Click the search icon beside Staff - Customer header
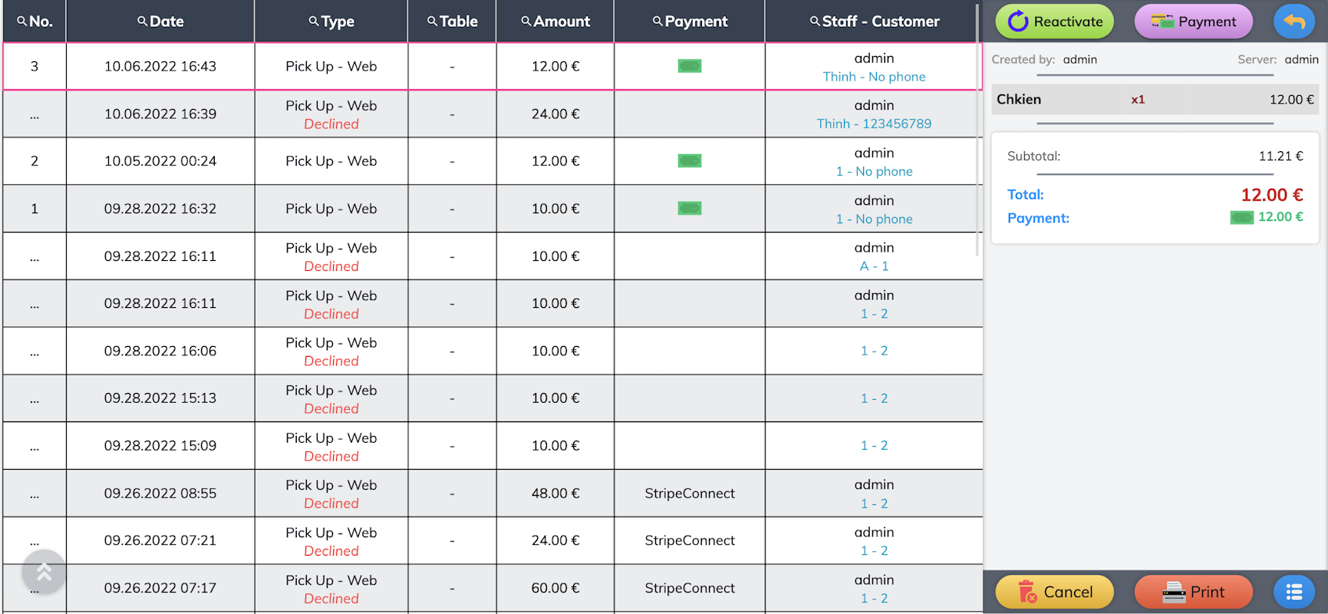This screenshot has height=614, width=1328. pyautogui.click(x=815, y=21)
